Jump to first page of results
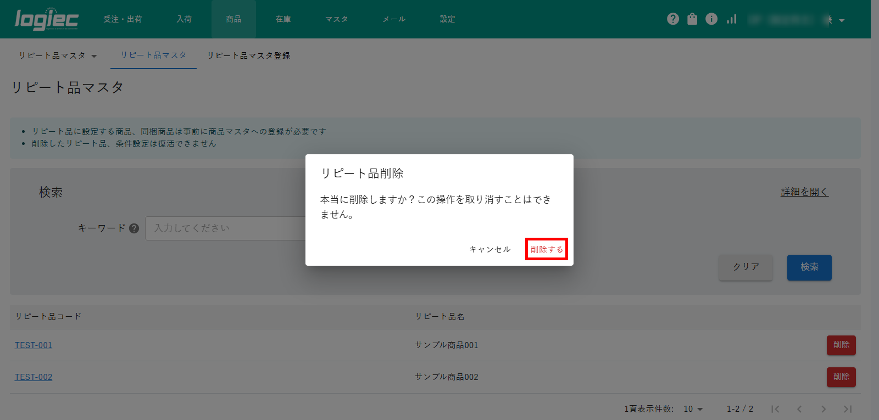The image size is (879, 420). pos(775,409)
